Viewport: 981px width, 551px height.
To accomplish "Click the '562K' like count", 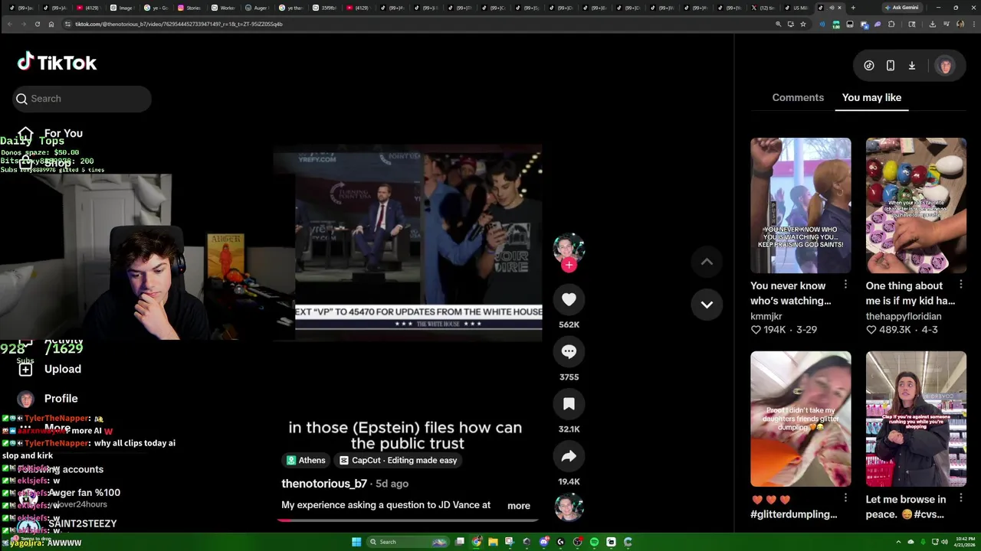I will tap(569, 325).
